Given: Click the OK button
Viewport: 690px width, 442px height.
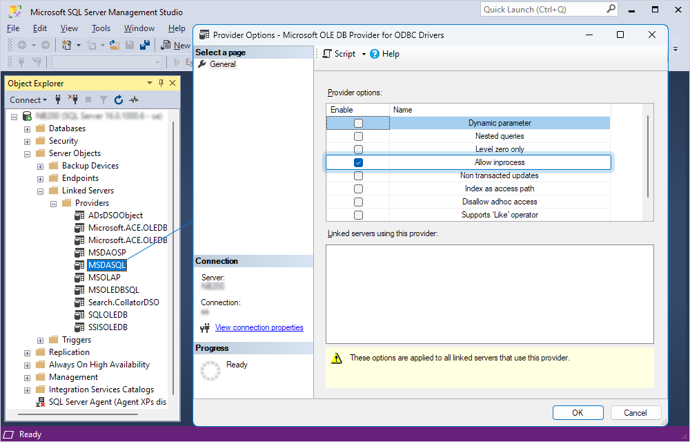Looking at the screenshot, I should pos(578,412).
